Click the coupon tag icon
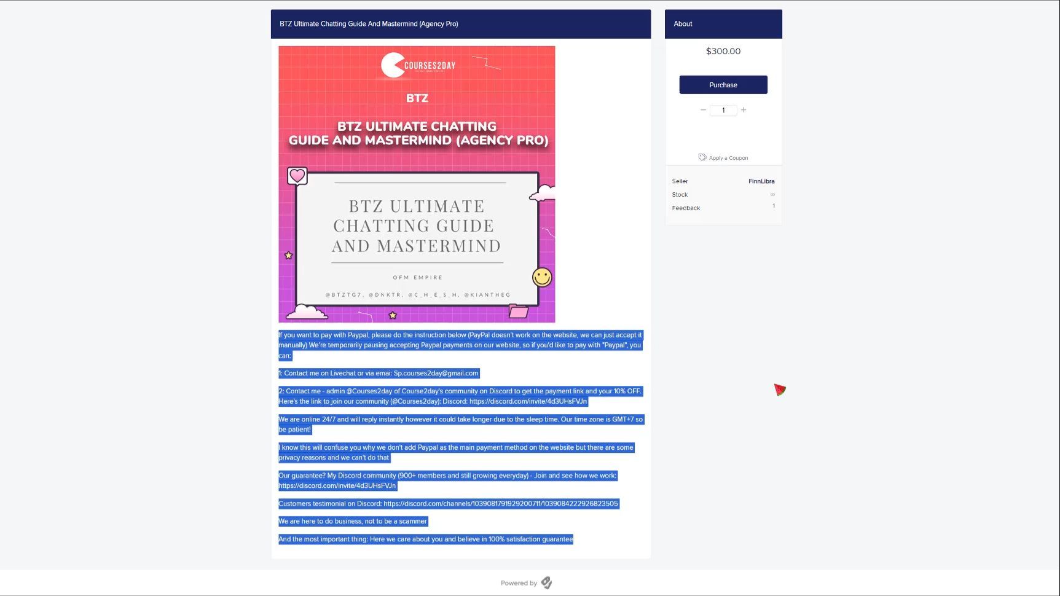Viewport: 1060px width, 596px height. 702,157
